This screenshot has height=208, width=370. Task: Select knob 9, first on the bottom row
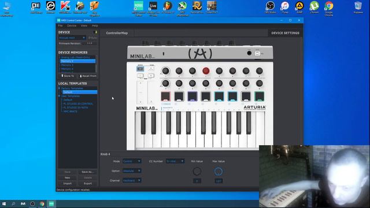pyautogui.click(x=165, y=83)
